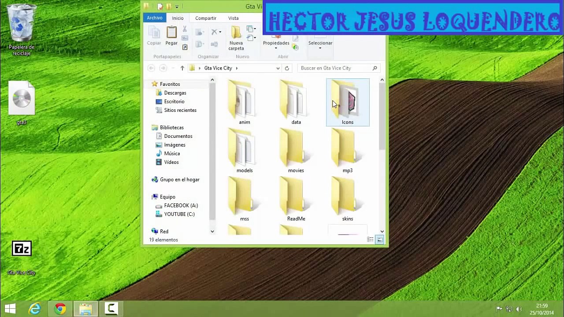This screenshot has width=564, height=317.
Task: Open Documentos library
Action: [x=178, y=136]
